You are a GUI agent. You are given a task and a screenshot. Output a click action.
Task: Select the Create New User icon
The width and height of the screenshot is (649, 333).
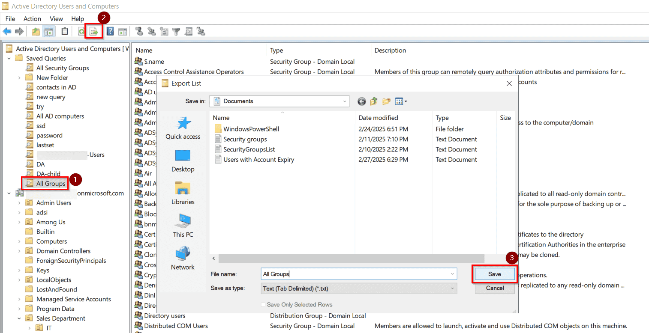pyautogui.click(x=138, y=31)
